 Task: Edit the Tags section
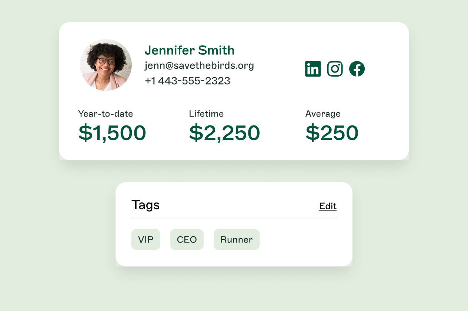point(328,206)
